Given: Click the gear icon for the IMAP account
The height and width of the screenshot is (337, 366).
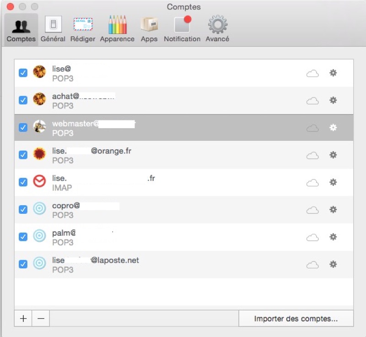Looking at the screenshot, I should pos(333,183).
